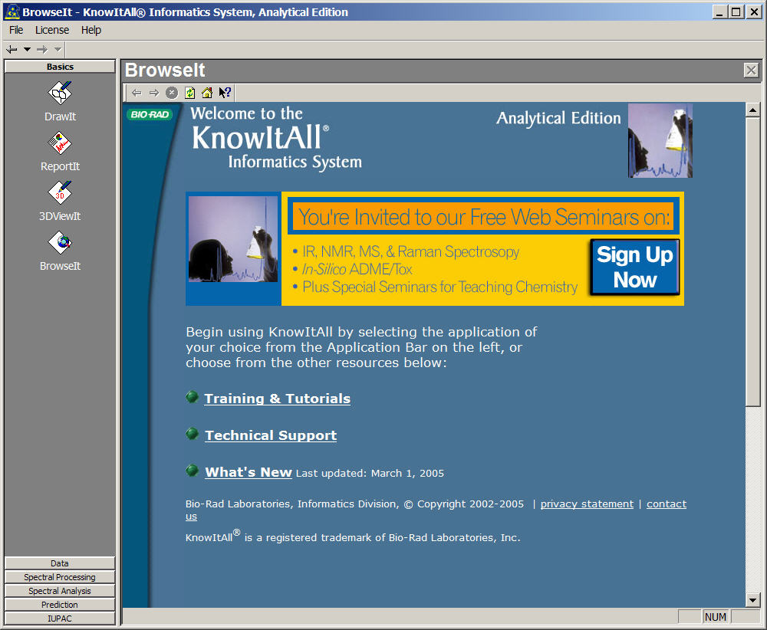Close the BrowseIt panel
The height and width of the screenshot is (630, 767).
[x=751, y=71]
